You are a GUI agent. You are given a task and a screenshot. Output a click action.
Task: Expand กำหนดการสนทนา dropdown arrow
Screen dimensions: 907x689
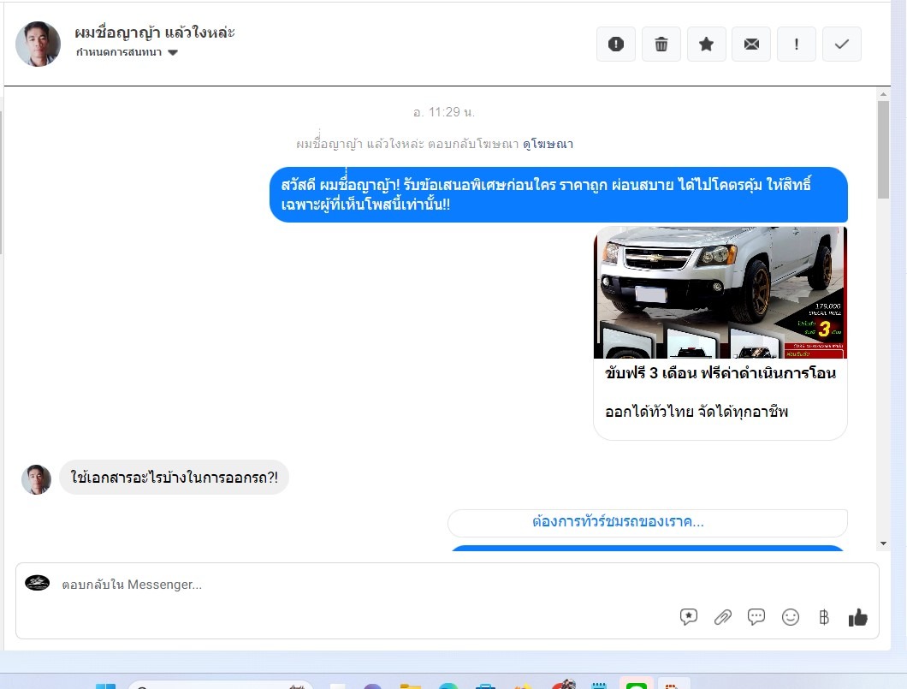point(173,53)
